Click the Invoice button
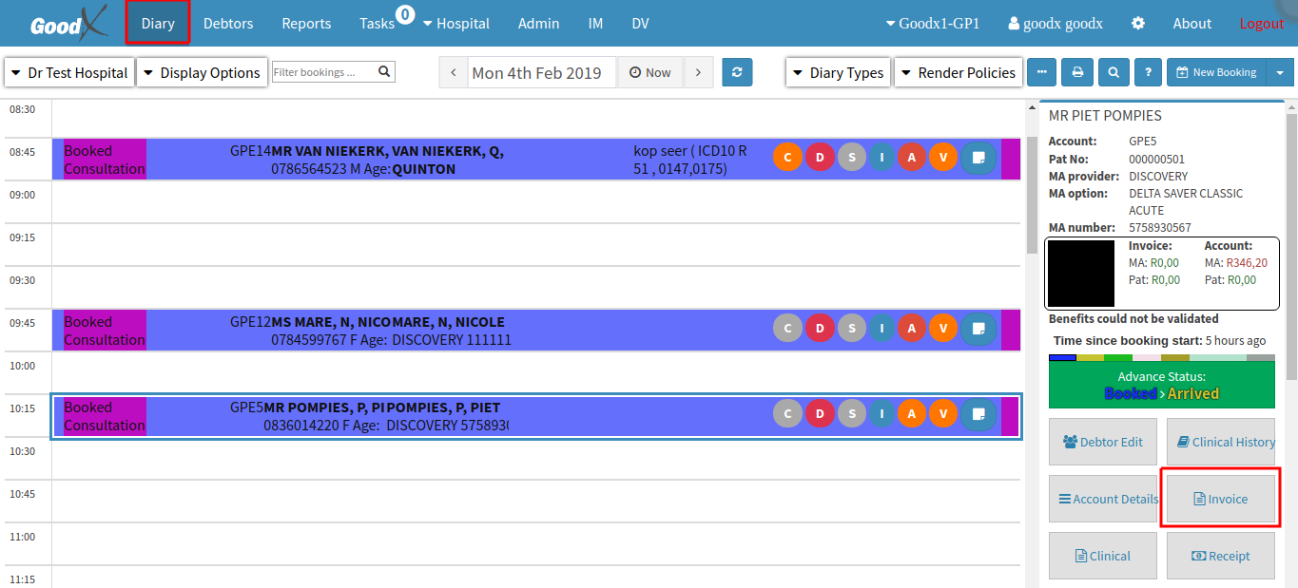 [1221, 499]
